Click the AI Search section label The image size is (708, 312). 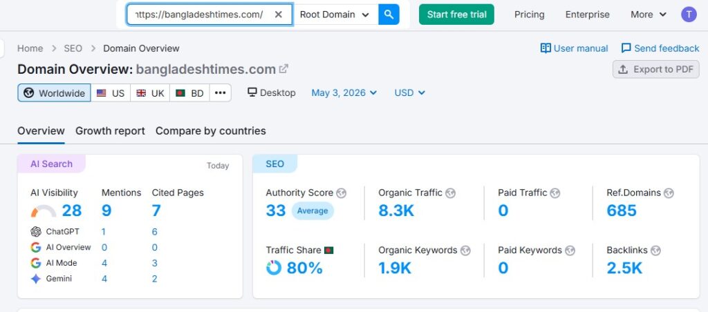(51, 164)
